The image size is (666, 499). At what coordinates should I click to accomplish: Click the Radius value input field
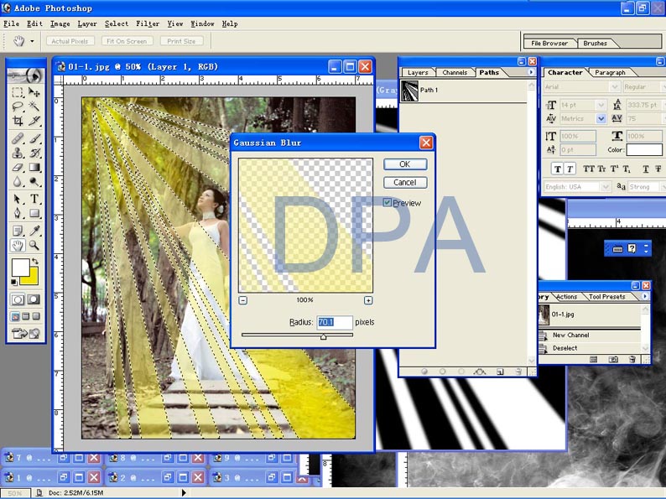335,322
